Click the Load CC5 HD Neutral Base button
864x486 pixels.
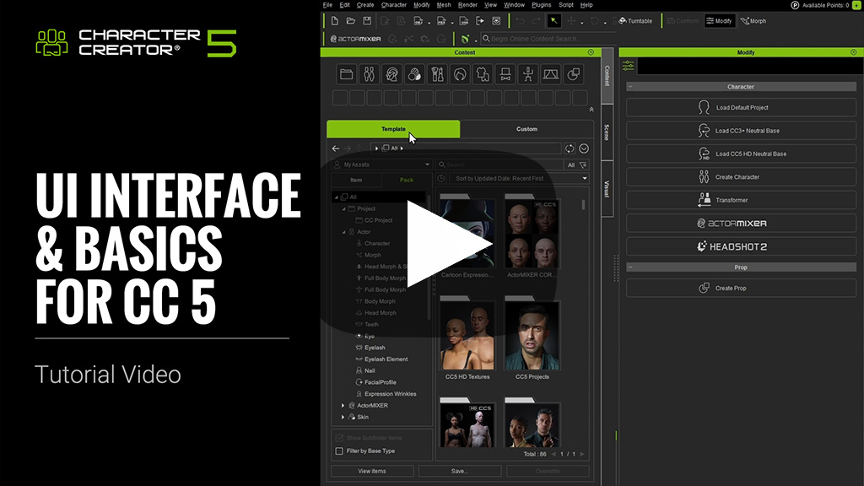pos(741,154)
